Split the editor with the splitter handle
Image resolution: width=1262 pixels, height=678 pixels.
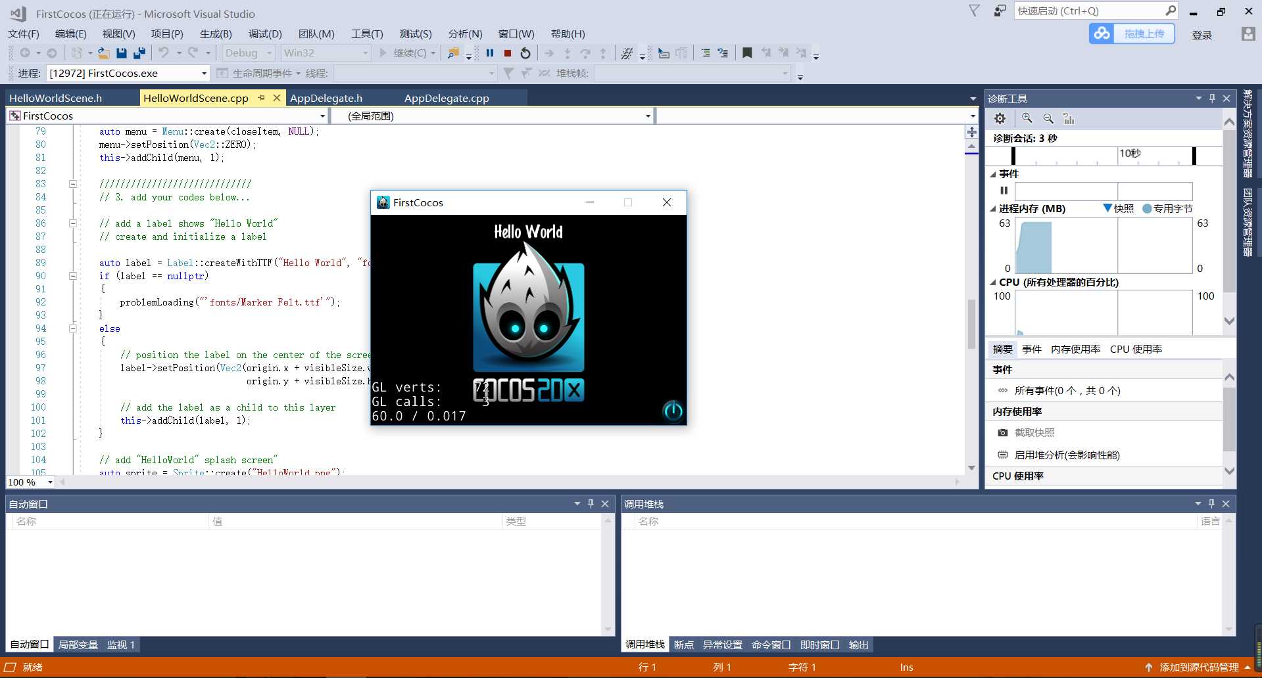tap(972, 131)
